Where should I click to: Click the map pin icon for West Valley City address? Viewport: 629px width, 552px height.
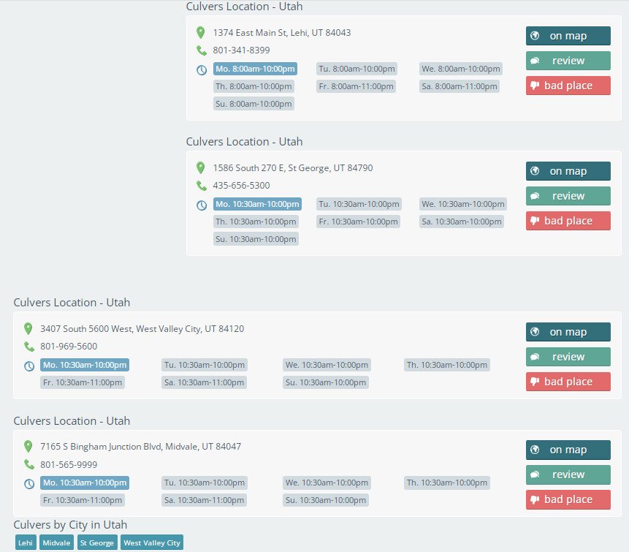point(28,329)
